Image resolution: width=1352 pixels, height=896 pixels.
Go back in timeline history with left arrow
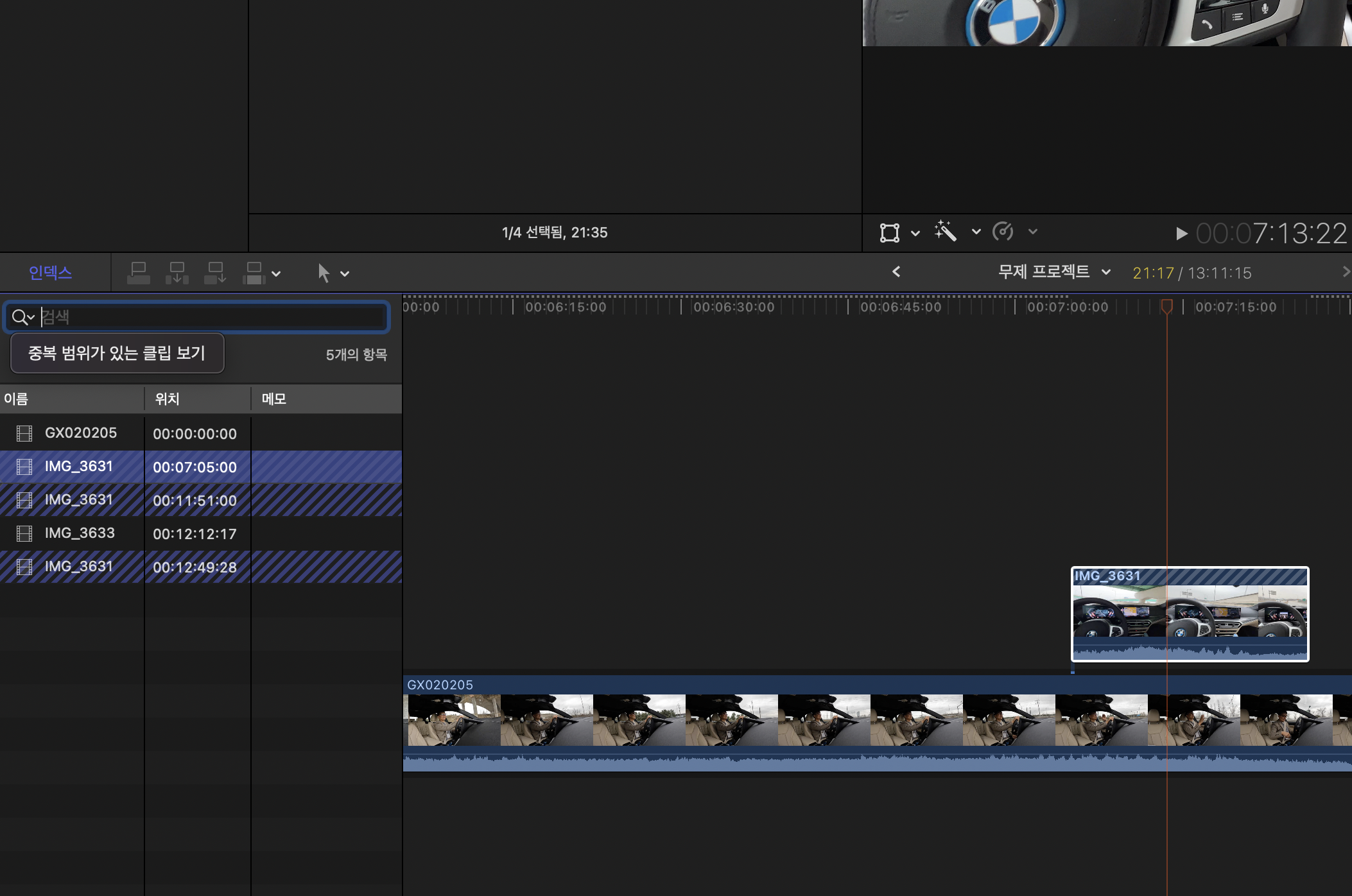click(896, 272)
